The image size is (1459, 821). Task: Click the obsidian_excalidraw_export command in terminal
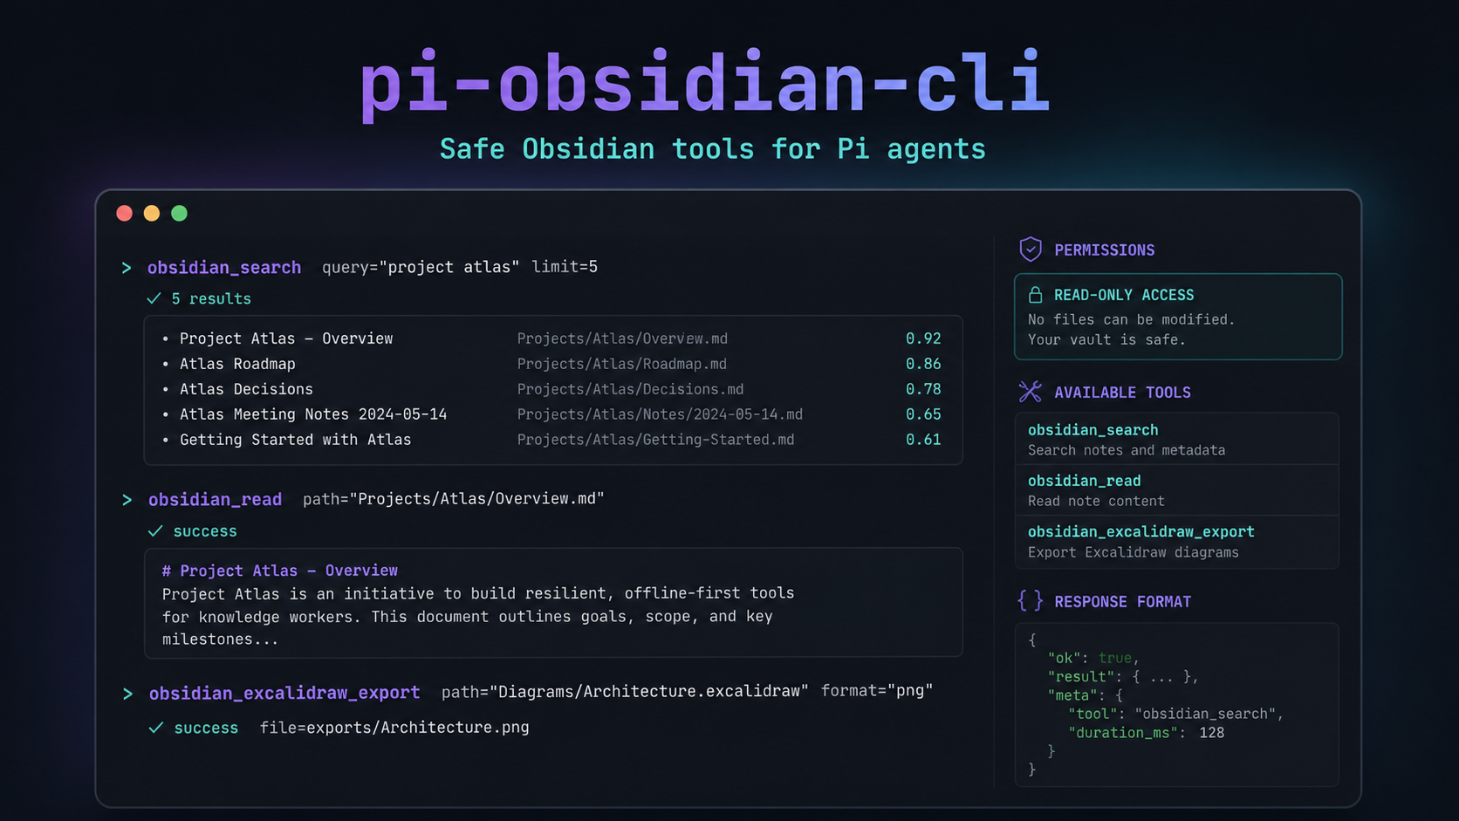pyautogui.click(x=284, y=693)
